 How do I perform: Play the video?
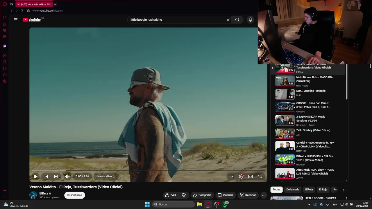(36, 176)
